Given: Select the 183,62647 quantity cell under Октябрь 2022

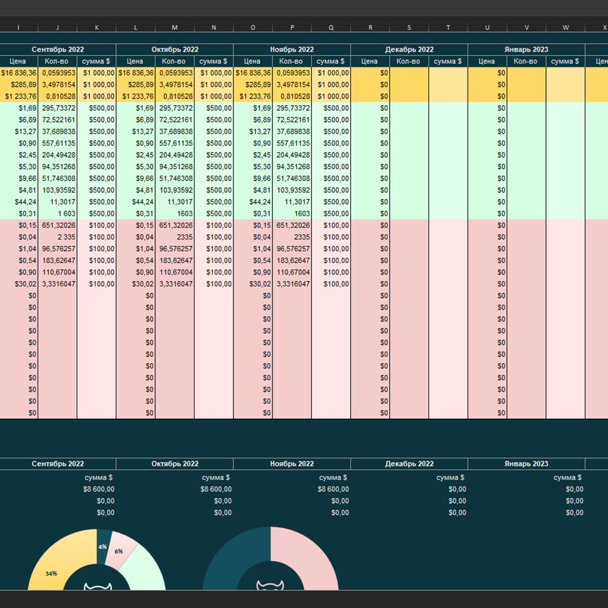Looking at the screenshot, I should [x=175, y=261].
